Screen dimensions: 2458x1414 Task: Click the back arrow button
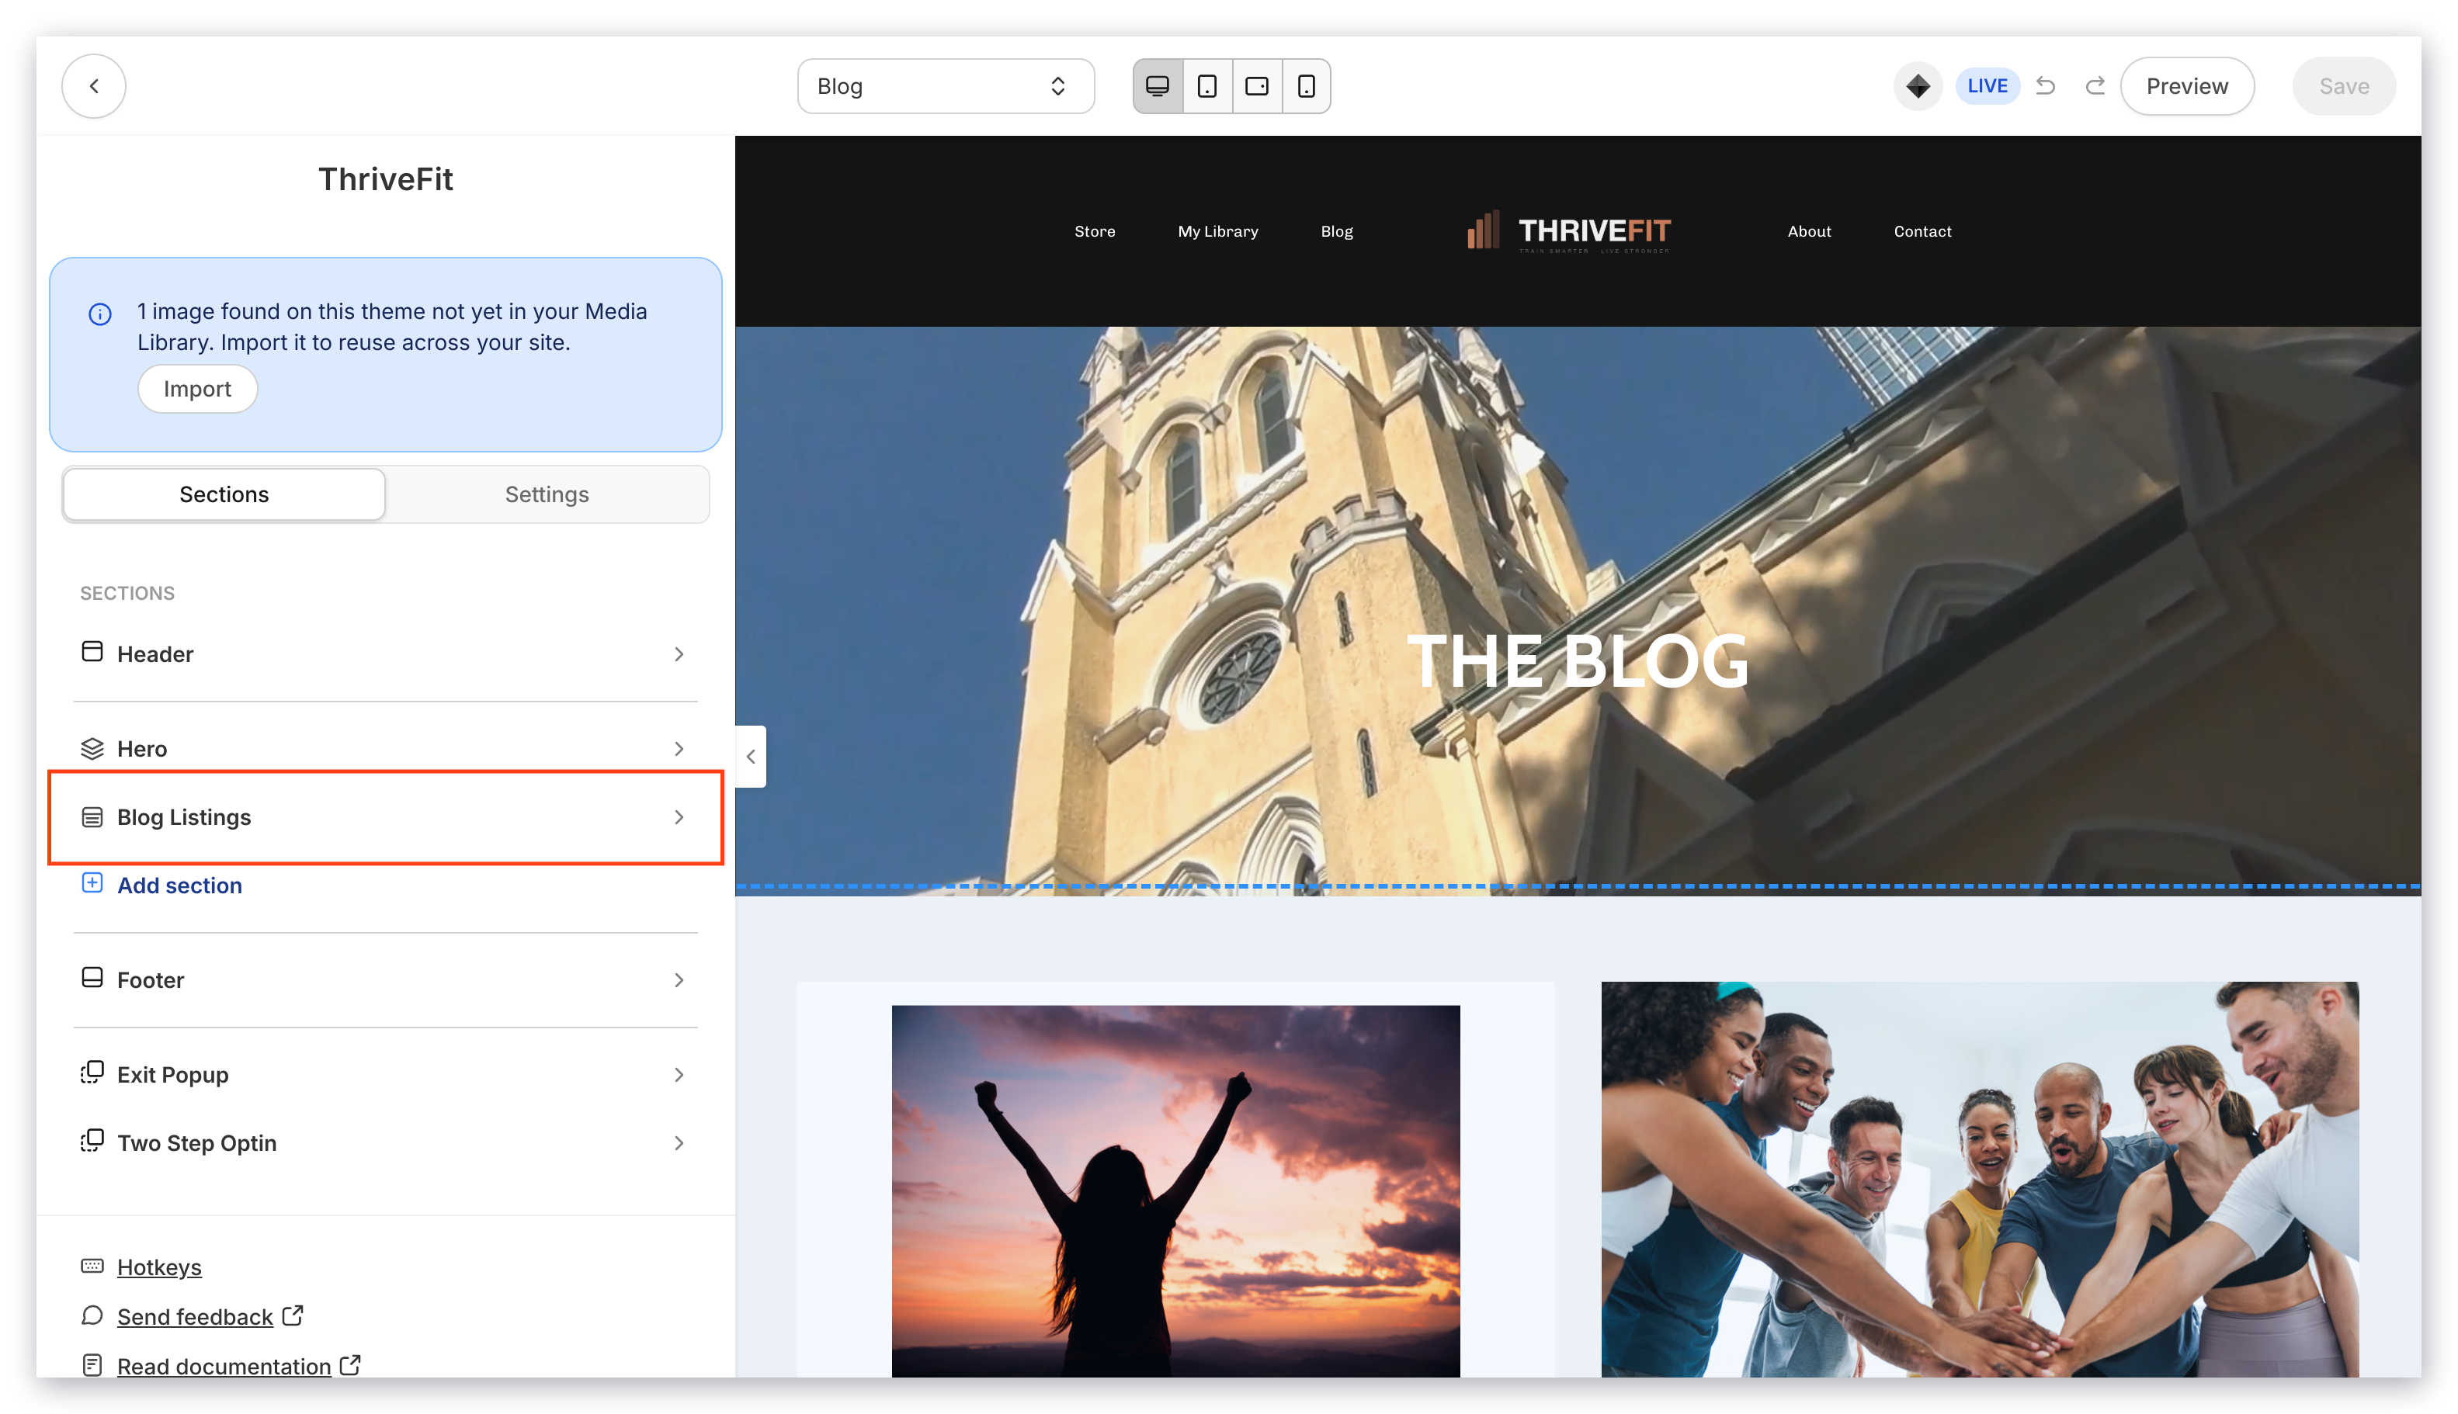tap(93, 85)
